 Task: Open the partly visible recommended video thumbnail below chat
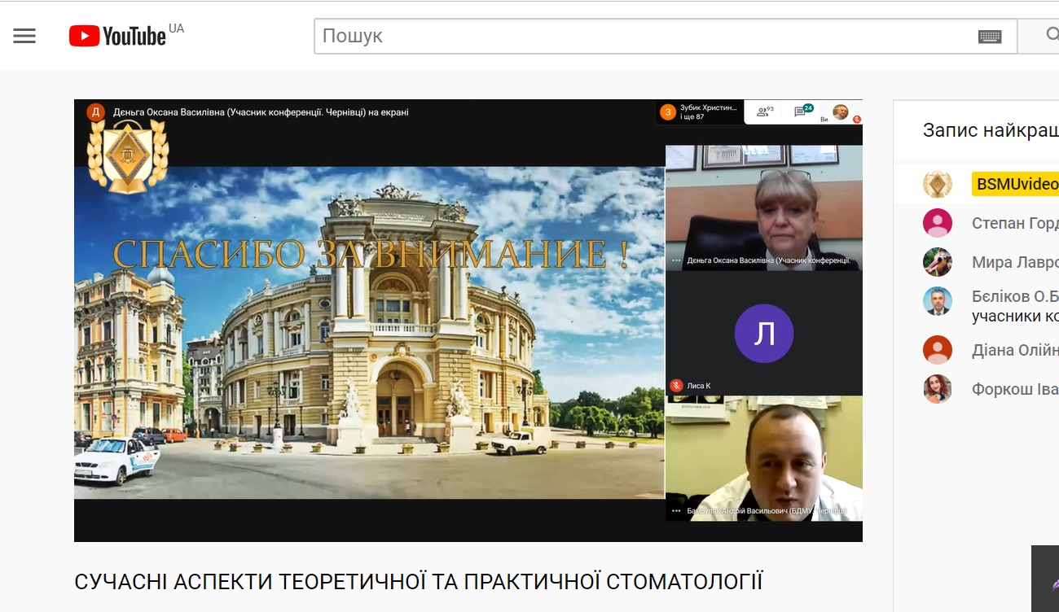[x=1045, y=579]
